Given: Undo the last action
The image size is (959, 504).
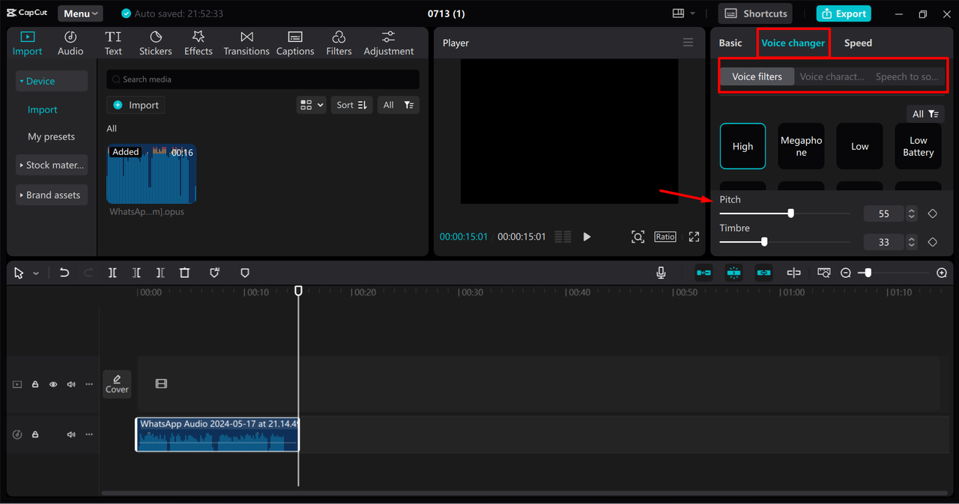Looking at the screenshot, I should tap(64, 273).
